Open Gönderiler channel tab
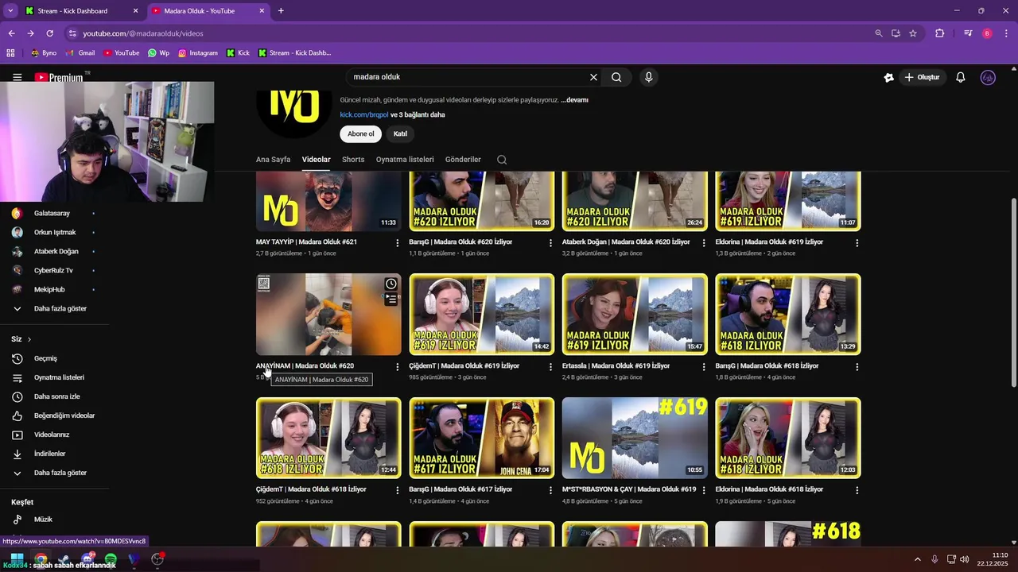Screen dimensions: 1018x572 pos(463,160)
